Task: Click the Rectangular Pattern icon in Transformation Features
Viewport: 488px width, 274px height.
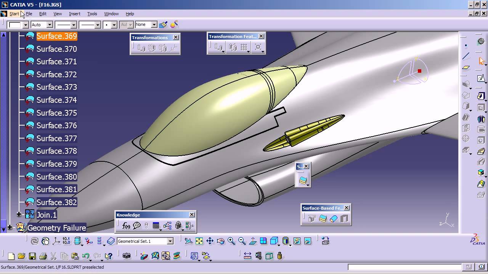Action: coord(244,47)
